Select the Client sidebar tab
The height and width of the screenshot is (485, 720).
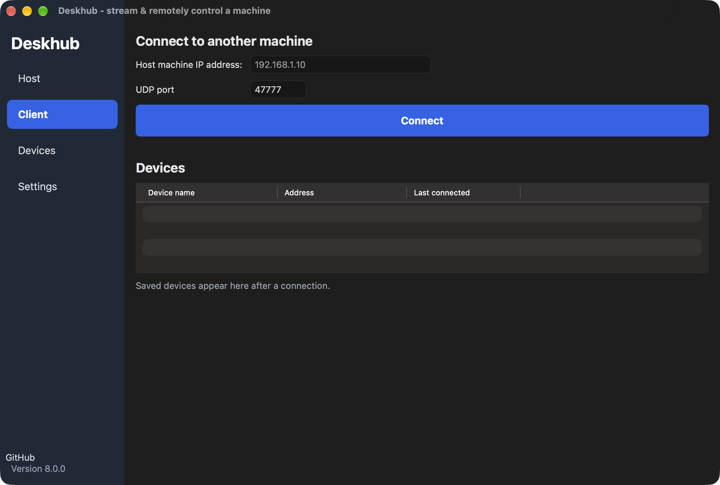(62, 114)
